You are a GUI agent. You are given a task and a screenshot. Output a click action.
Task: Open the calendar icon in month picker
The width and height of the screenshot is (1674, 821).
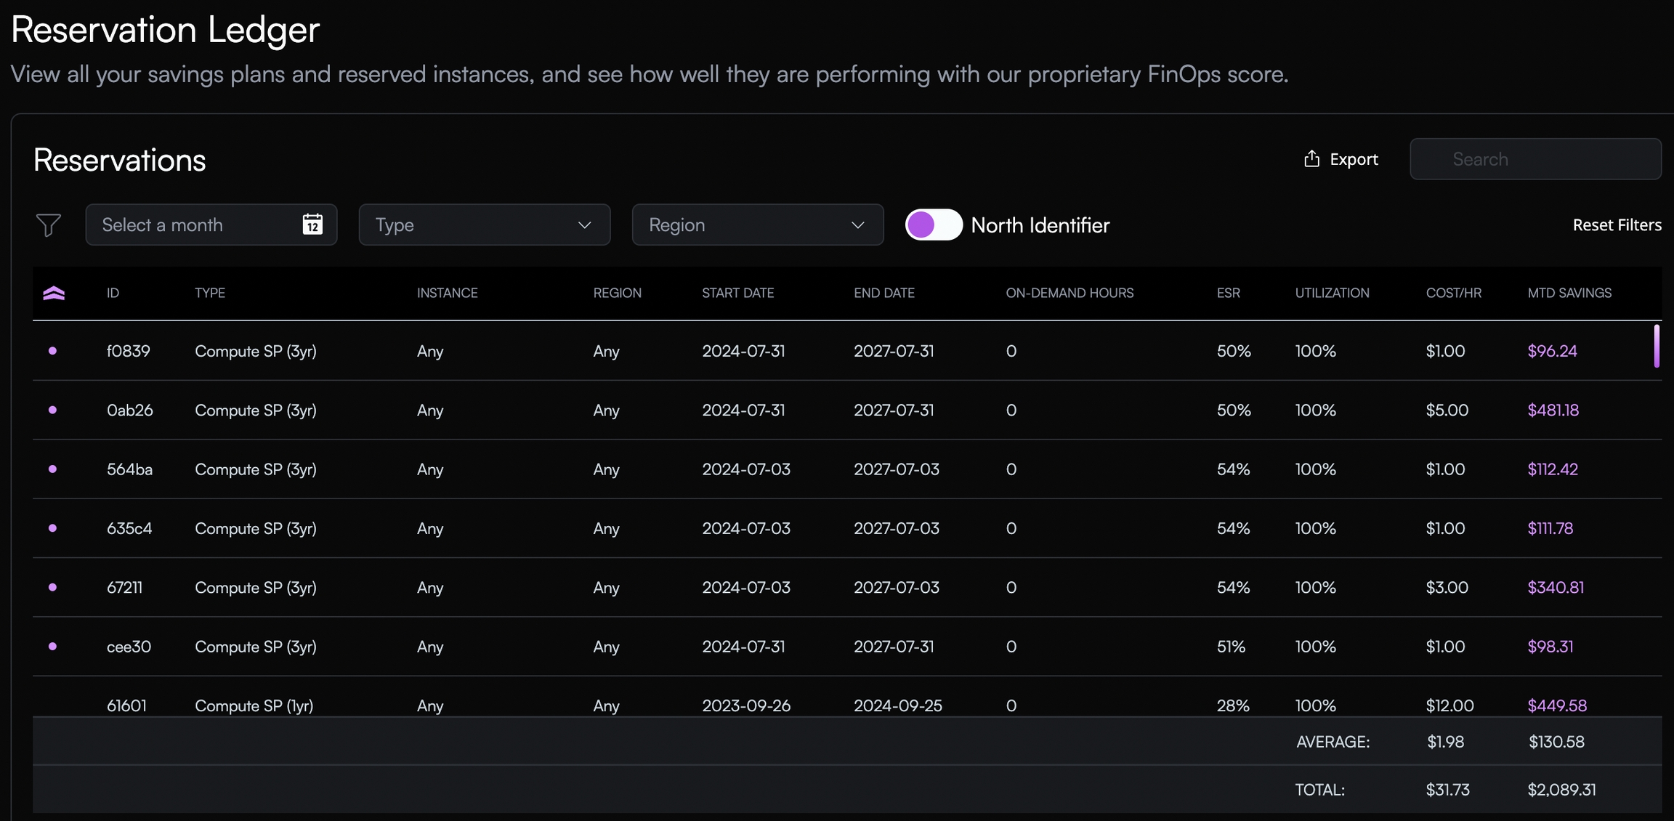tap(312, 225)
